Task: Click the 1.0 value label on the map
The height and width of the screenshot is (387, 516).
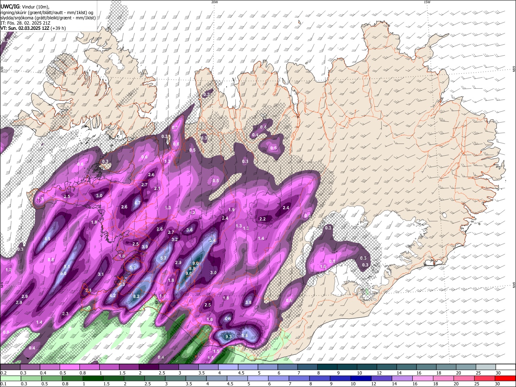Action: tap(323, 267)
